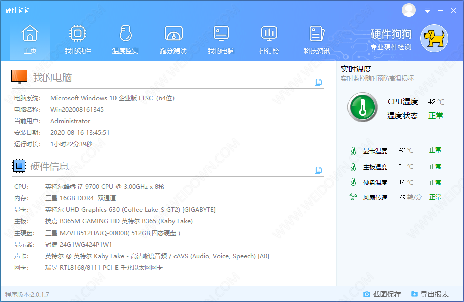Viewport: 464px width, 302px height.
Task: Copy 硬件信息 section info icon
Action: pyautogui.click(x=318, y=170)
